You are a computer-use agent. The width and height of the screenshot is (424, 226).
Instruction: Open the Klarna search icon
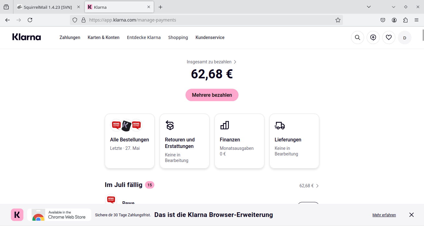click(358, 37)
